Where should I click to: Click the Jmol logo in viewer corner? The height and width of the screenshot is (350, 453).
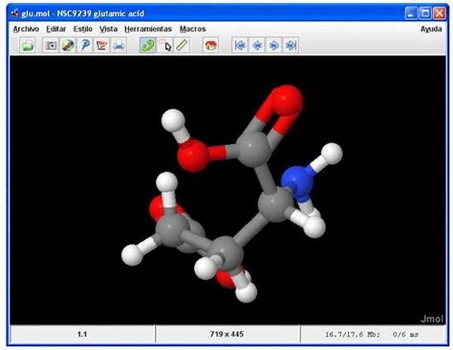[430, 318]
